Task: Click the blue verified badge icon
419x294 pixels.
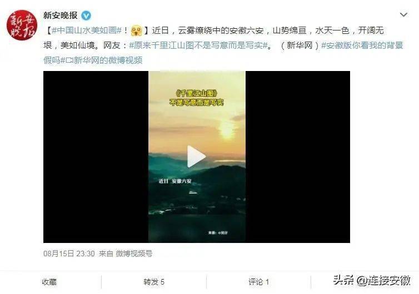Action: 86,16
